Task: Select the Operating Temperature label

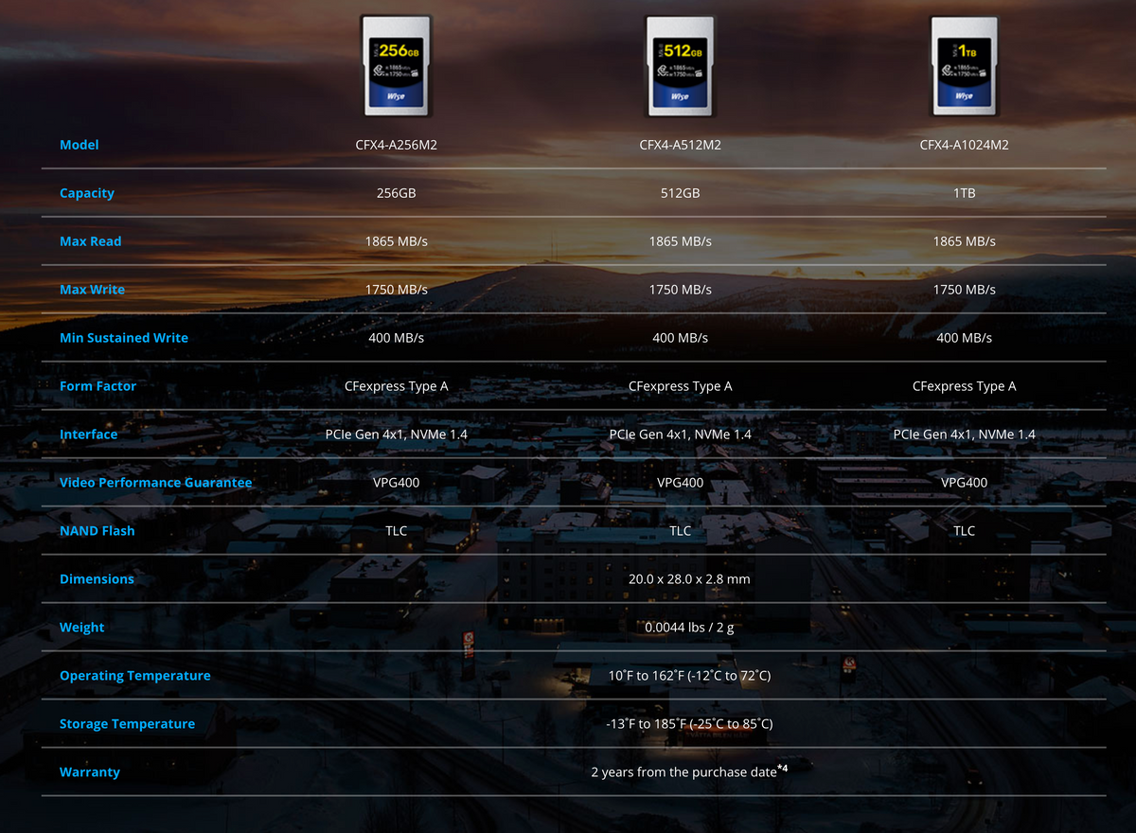Action: (x=135, y=676)
